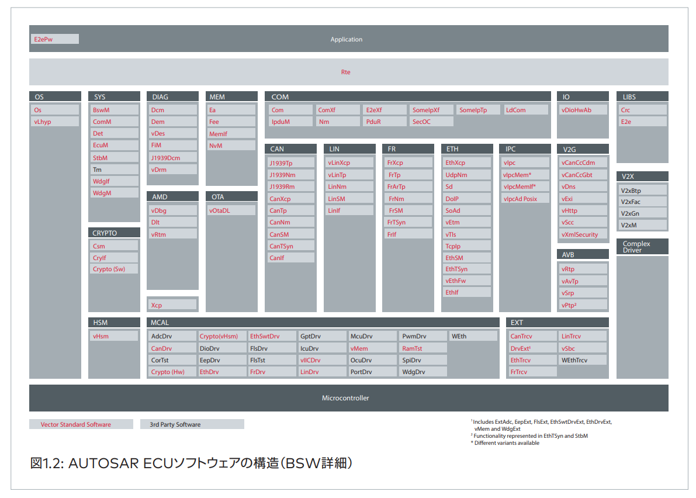Image resolution: width=696 pixels, height=498 pixels.
Task: Click the vCanCcGbt module in V2G
Action: 583,175
